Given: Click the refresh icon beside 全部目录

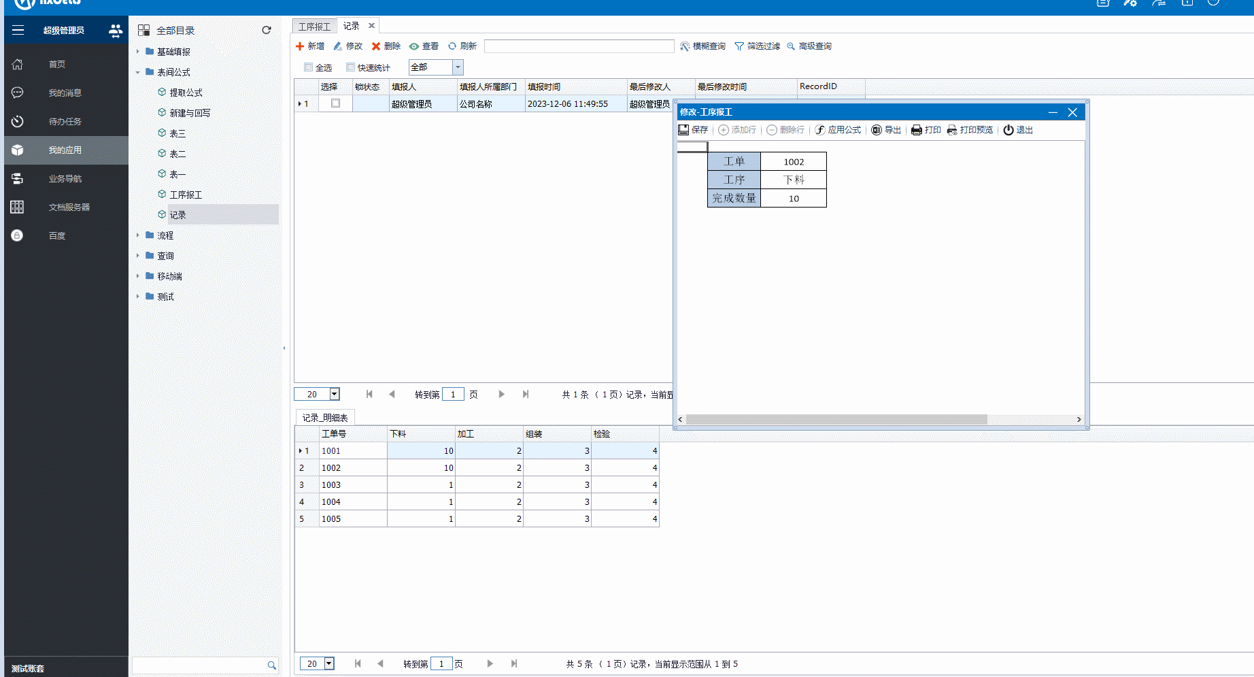Looking at the screenshot, I should (267, 30).
